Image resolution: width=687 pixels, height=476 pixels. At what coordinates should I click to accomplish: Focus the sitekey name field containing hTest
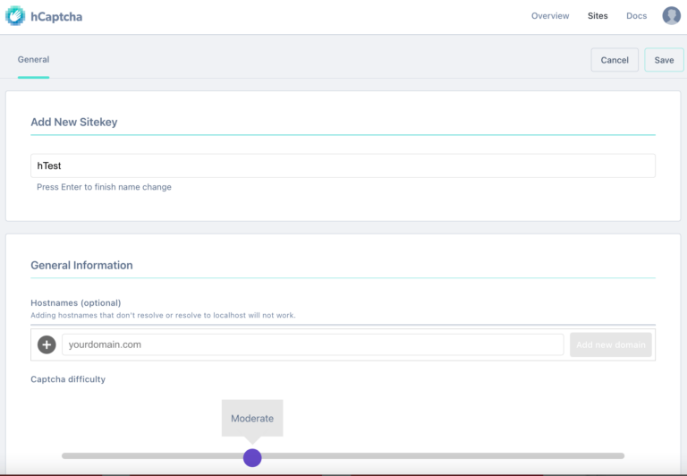(343, 166)
